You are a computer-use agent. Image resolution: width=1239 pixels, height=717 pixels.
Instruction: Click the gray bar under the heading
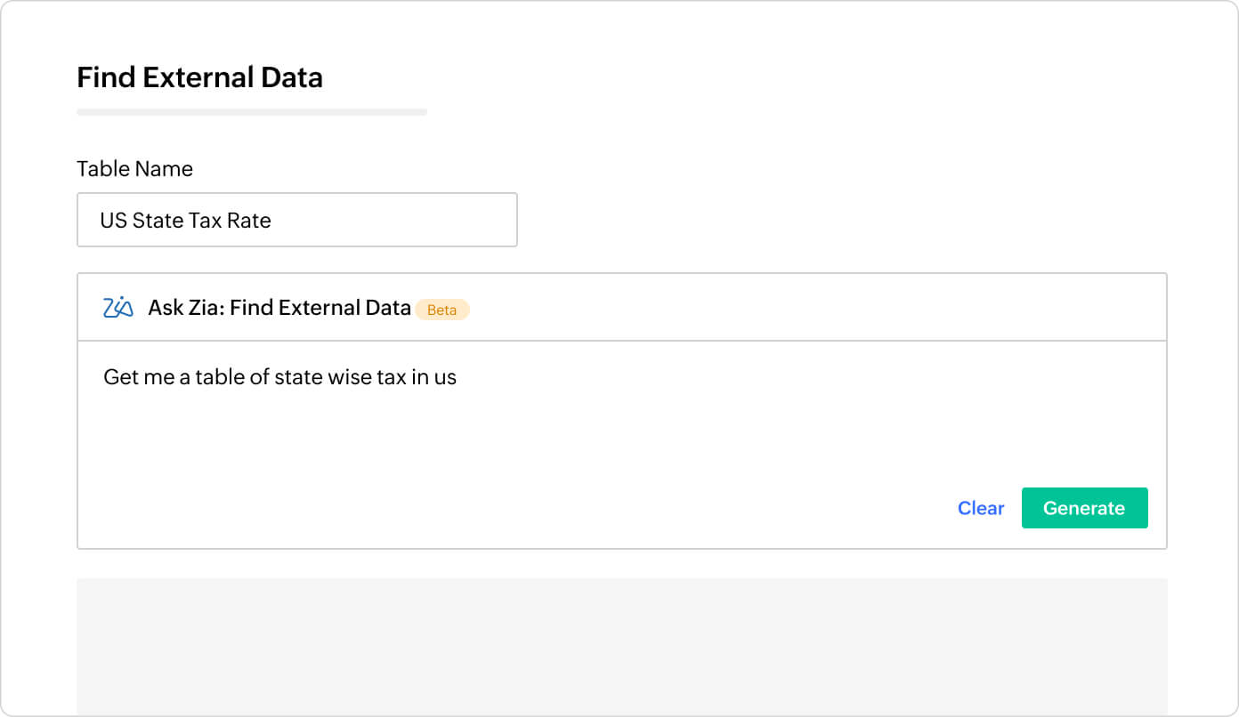point(252,112)
